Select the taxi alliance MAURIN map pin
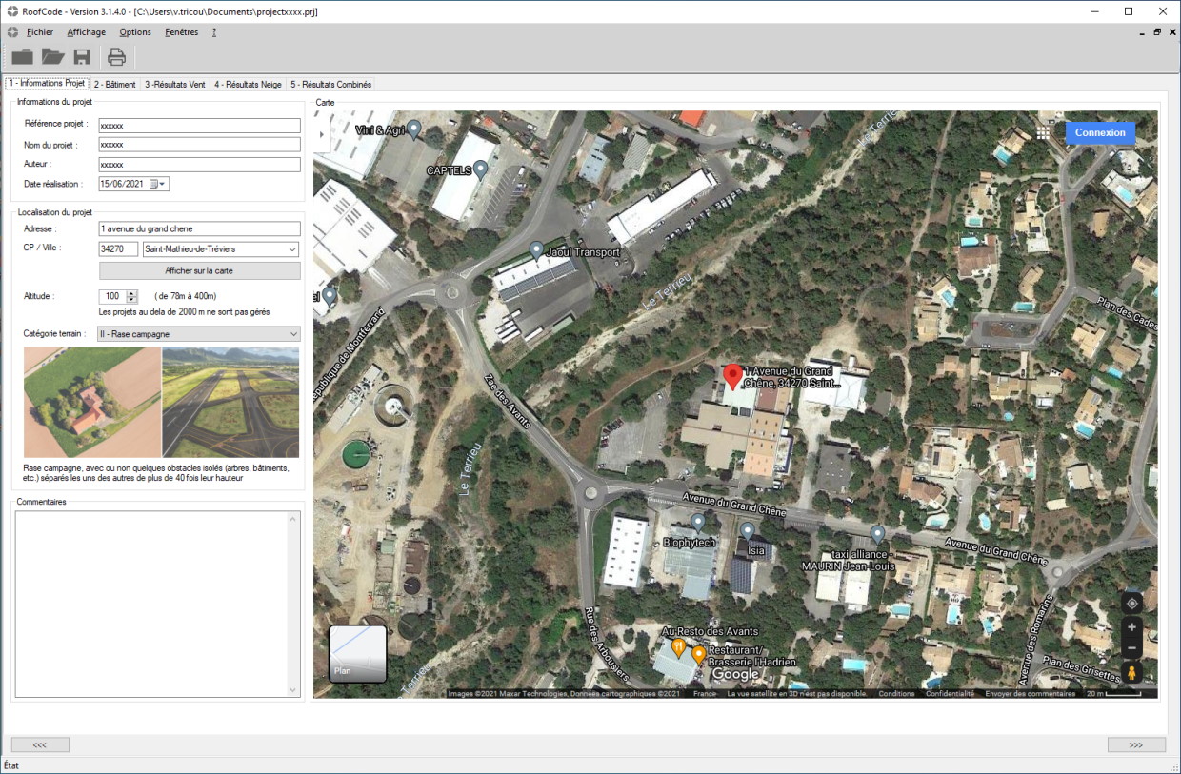 click(x=877, y=534)
